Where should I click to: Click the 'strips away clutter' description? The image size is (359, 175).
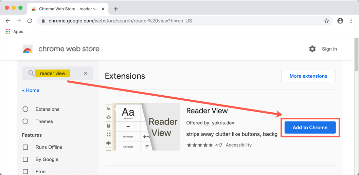coord(232,134)
